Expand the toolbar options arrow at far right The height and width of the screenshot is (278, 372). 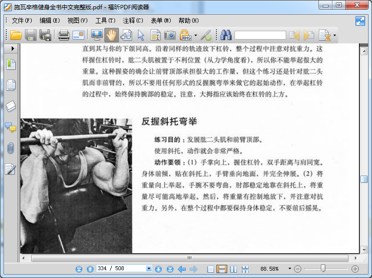point(334,36)
